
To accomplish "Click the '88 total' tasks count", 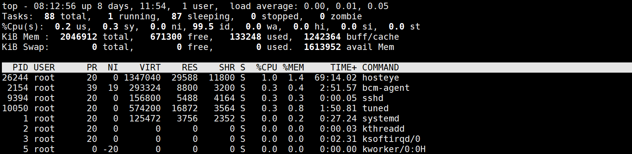I will [x=65, y=17].
